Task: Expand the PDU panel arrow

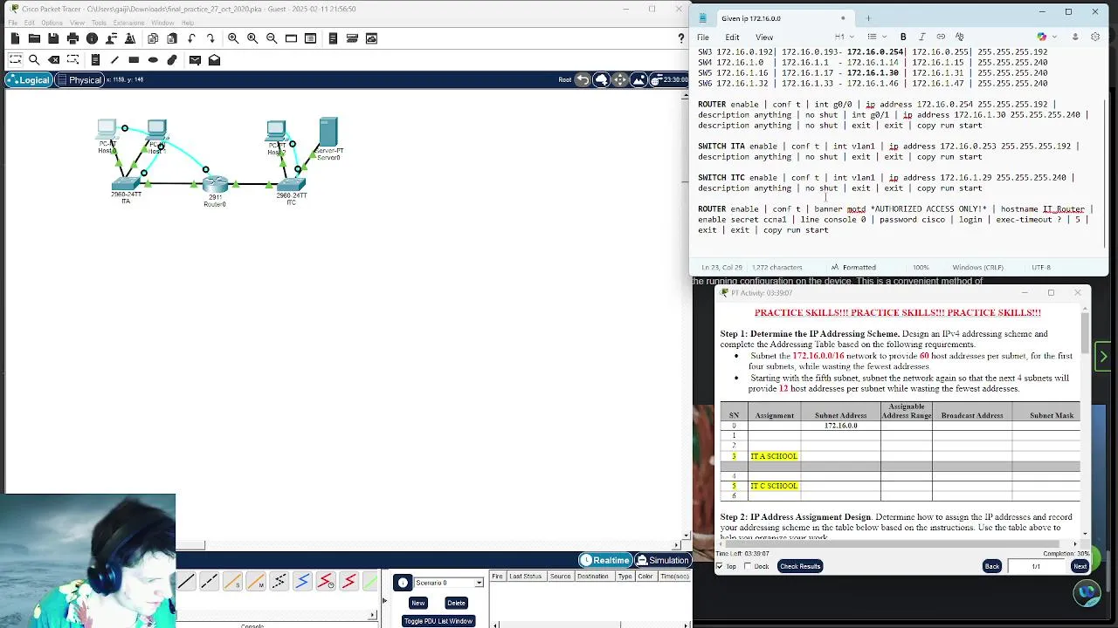Action: pos(383,600)
